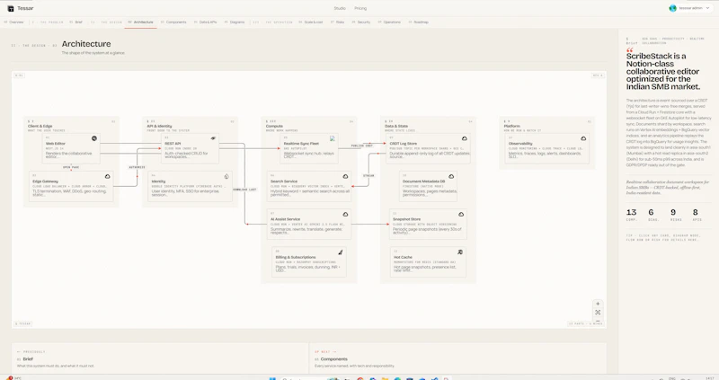
Task: Go to next section Components
Action: (x=457, y=358)
